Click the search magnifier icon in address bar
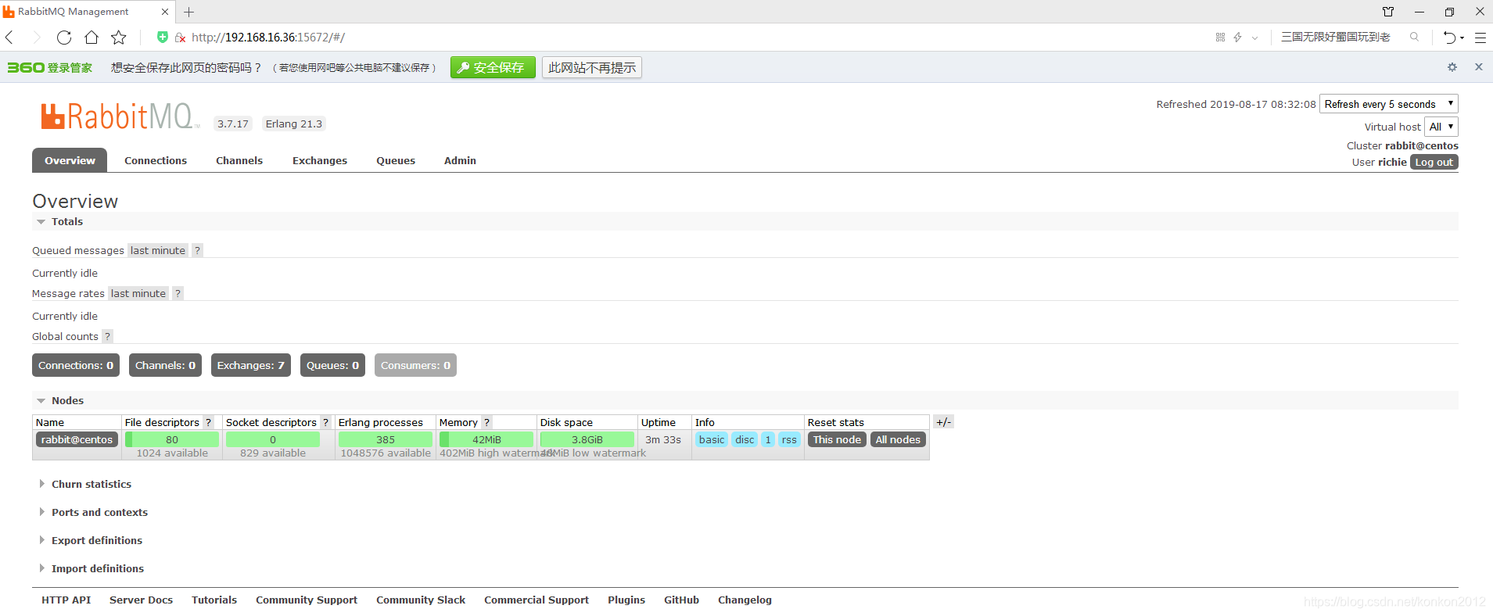1493x616 pixels. [1414, 37]
